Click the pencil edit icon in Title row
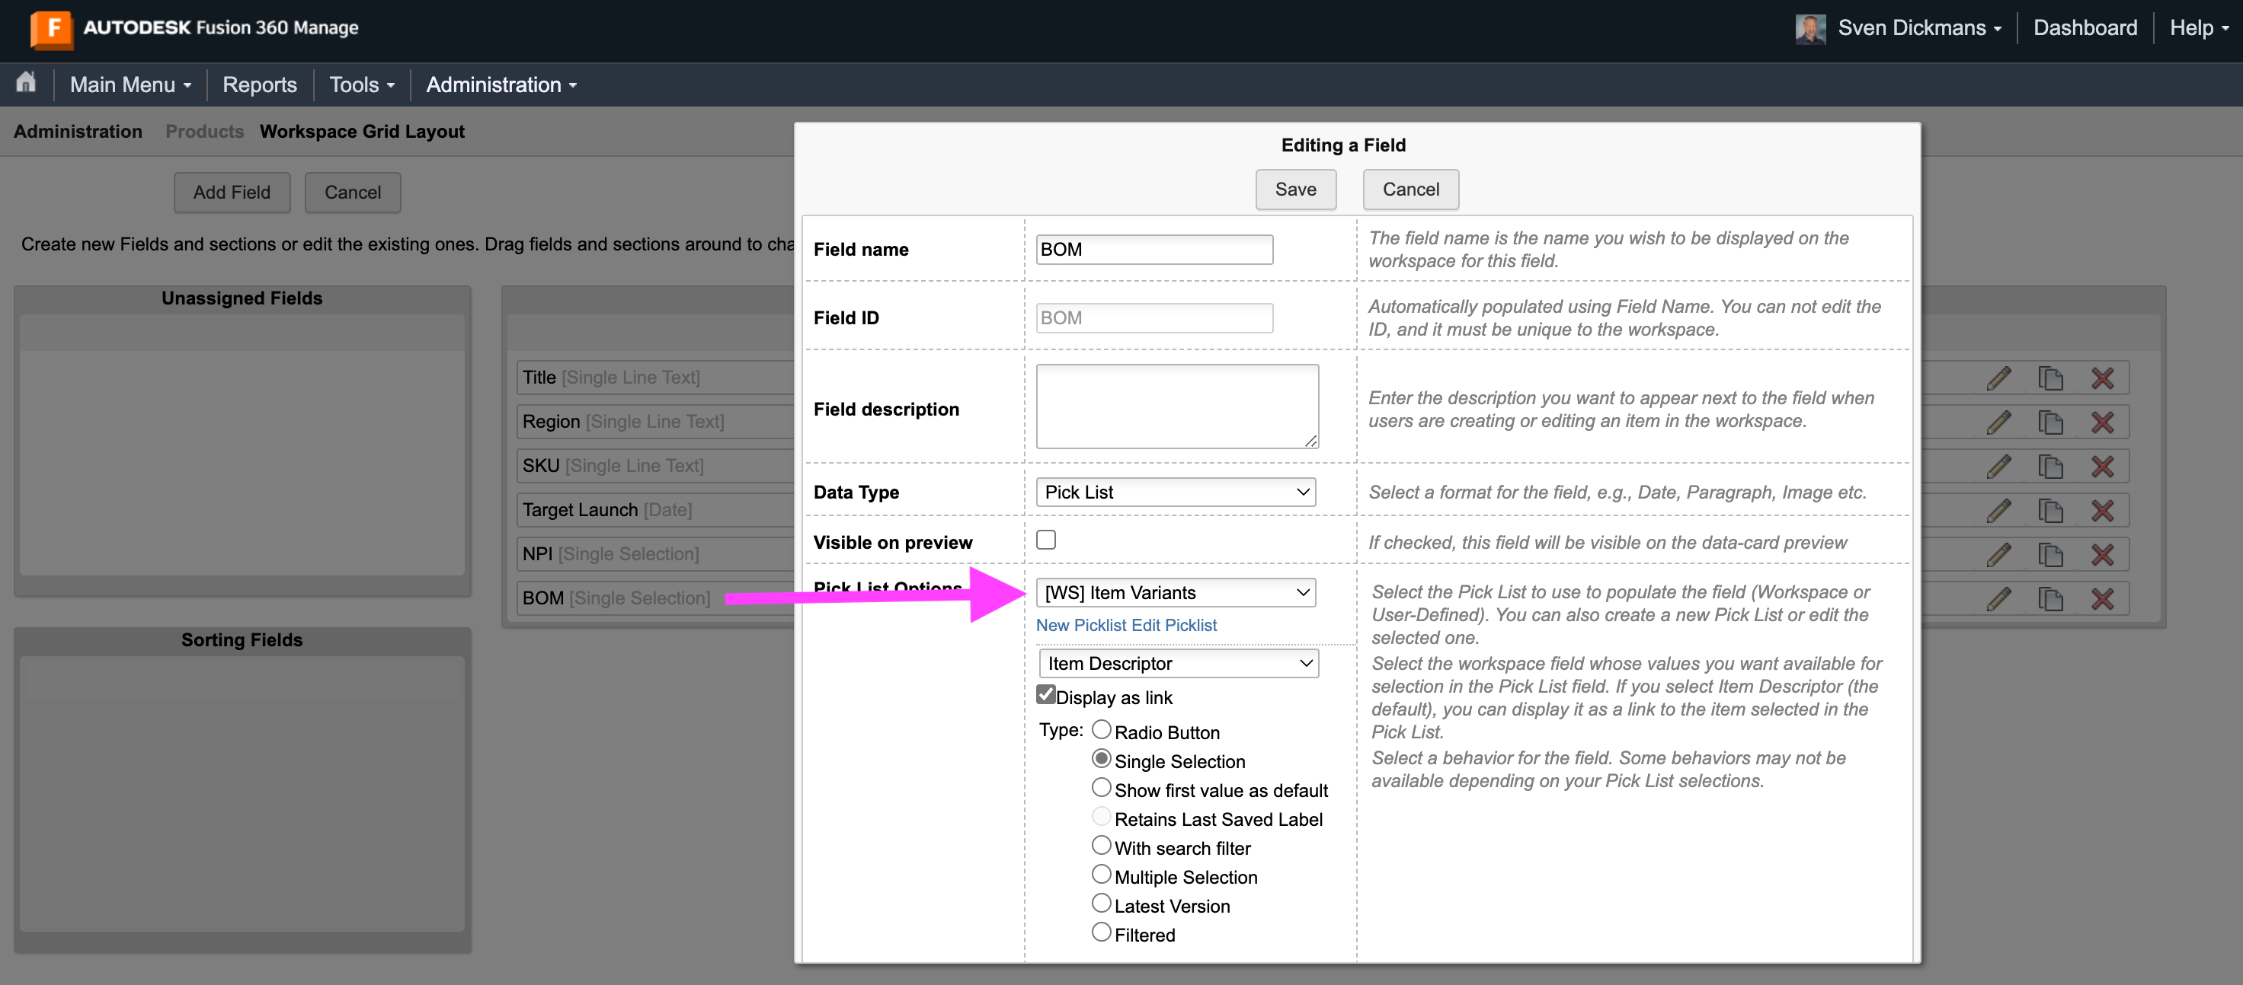The width and height of the screenshot is (2243, 985). pyautogui.click(x=1999, y=378)
